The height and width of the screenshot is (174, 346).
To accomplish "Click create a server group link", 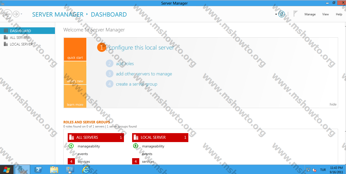I will (136, 84).
